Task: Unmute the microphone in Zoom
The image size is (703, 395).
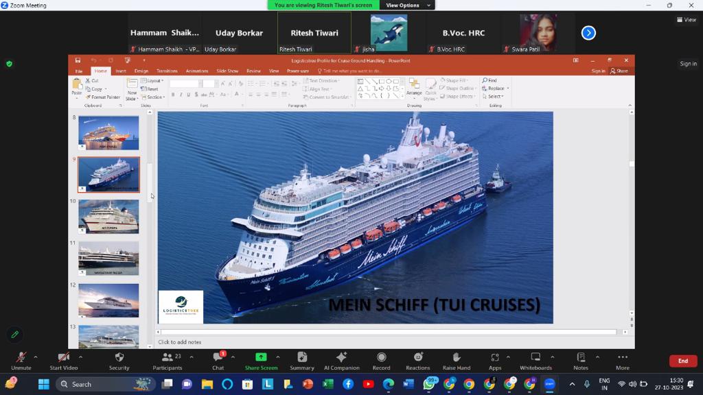Action: pyautogui.click(x=21, y=361)
